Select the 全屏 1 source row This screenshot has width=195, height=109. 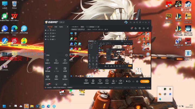57,36
